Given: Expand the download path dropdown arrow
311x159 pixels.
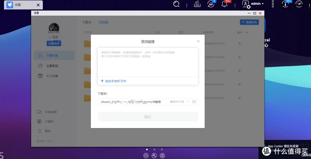Looking at the screenshot, I should pyautogui.click(x=188, y=102).
